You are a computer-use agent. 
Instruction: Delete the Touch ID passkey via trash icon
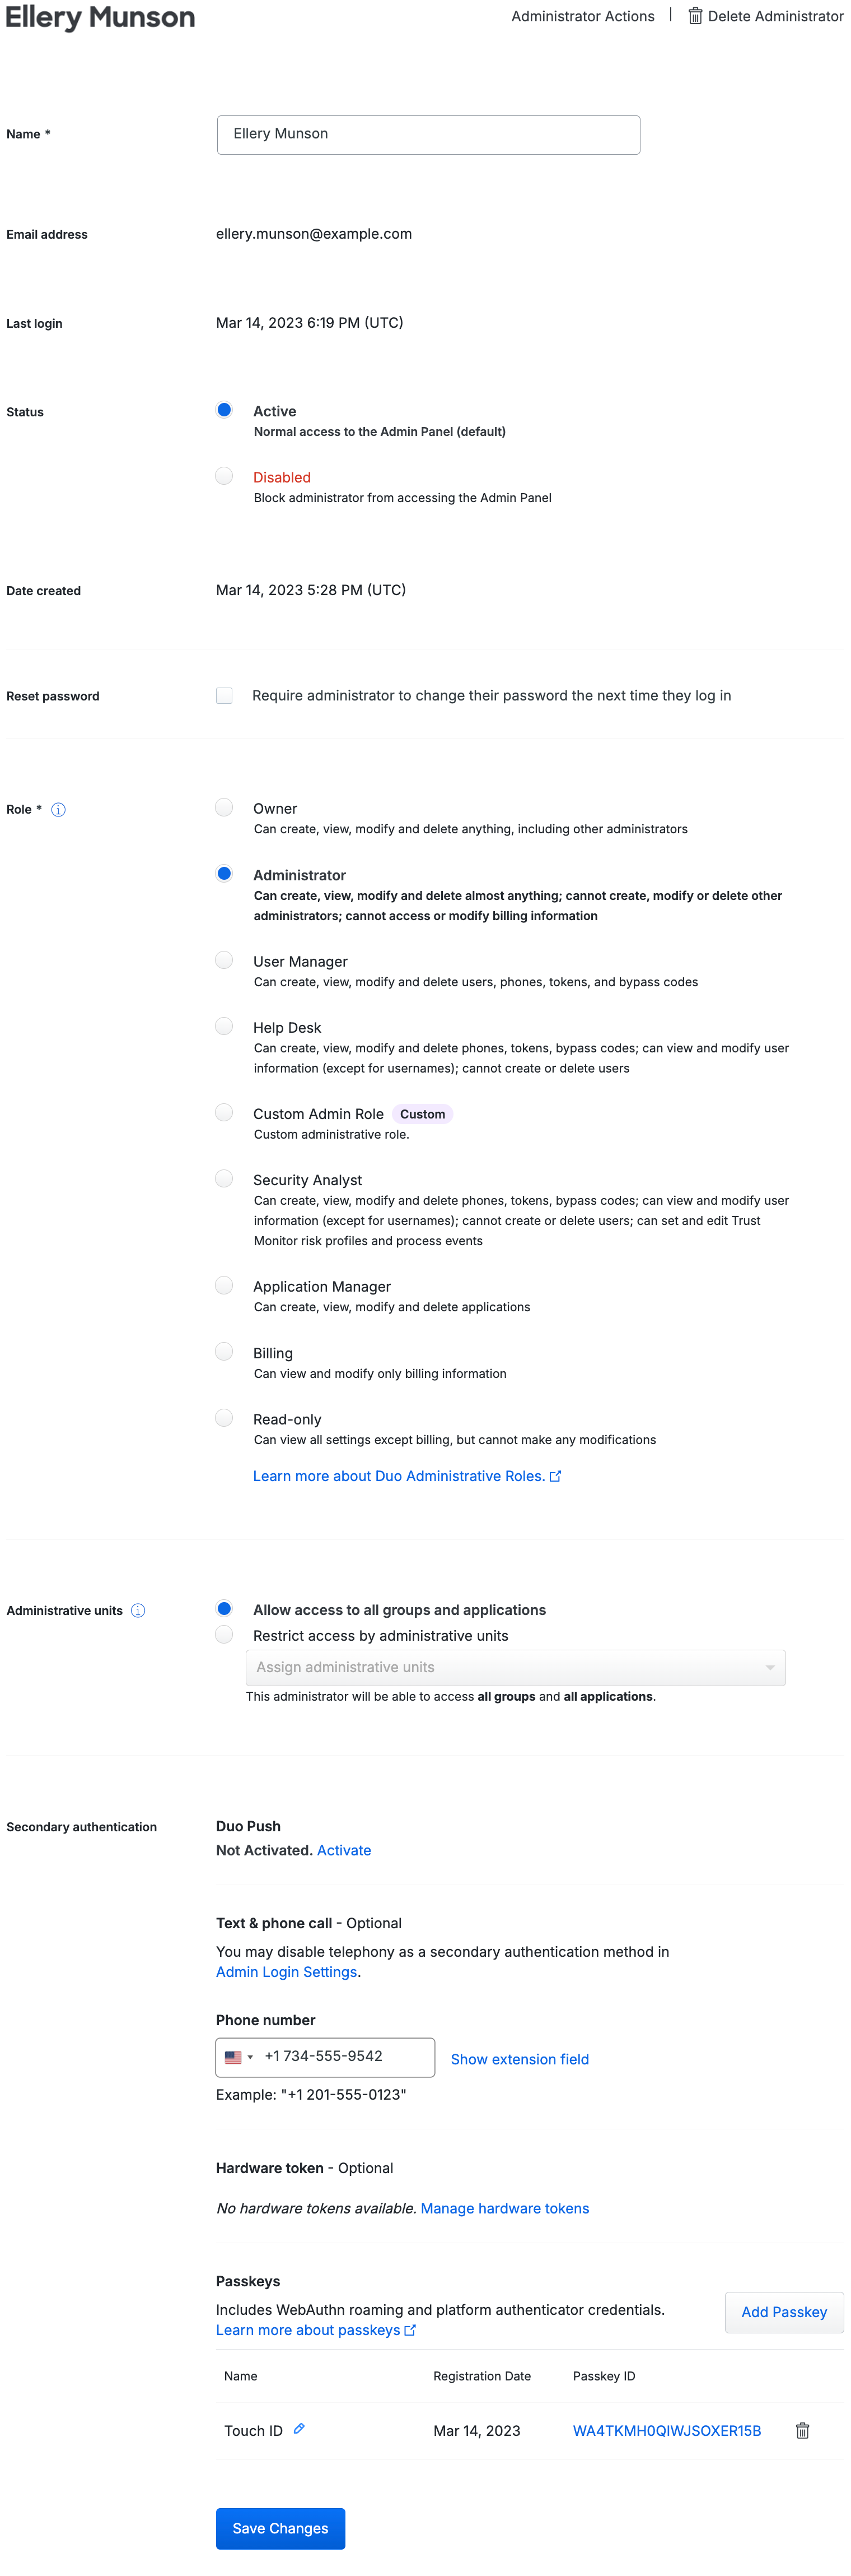pyautogui.click(x=802, y=2430)
